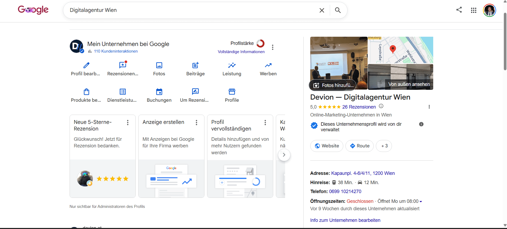Viewport: 507px width, 229px height.
Task: Open the Profil vervollständigen card
Action: pos(240,156)
